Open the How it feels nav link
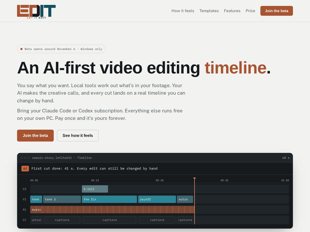The image size is (310, 232). (x=183, y=11)
